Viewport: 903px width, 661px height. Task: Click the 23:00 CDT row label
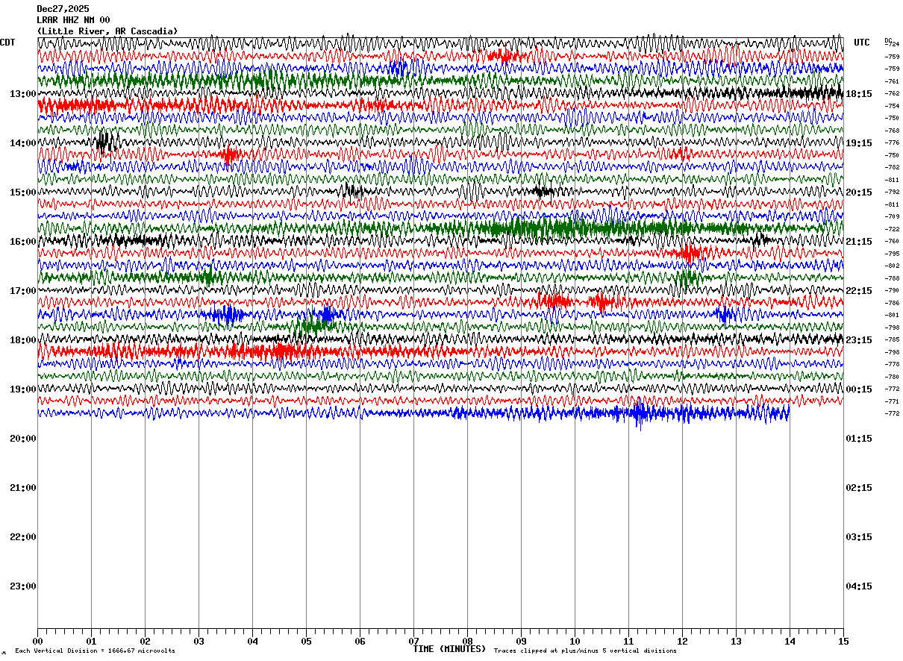pos(23,586)
